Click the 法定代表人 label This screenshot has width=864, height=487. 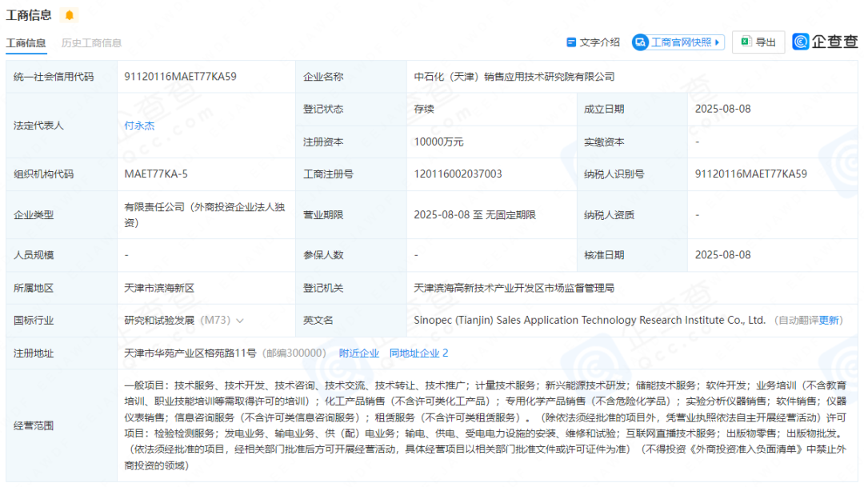pyautogui.click(x=38, y=126)
